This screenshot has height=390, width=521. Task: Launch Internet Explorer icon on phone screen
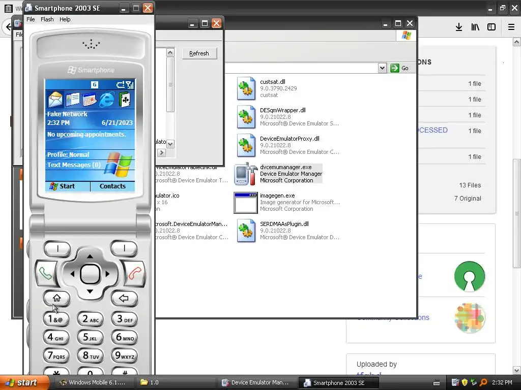click(x=107, y=99)
